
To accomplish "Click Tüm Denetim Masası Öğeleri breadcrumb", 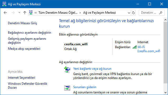I will (58, 13).
